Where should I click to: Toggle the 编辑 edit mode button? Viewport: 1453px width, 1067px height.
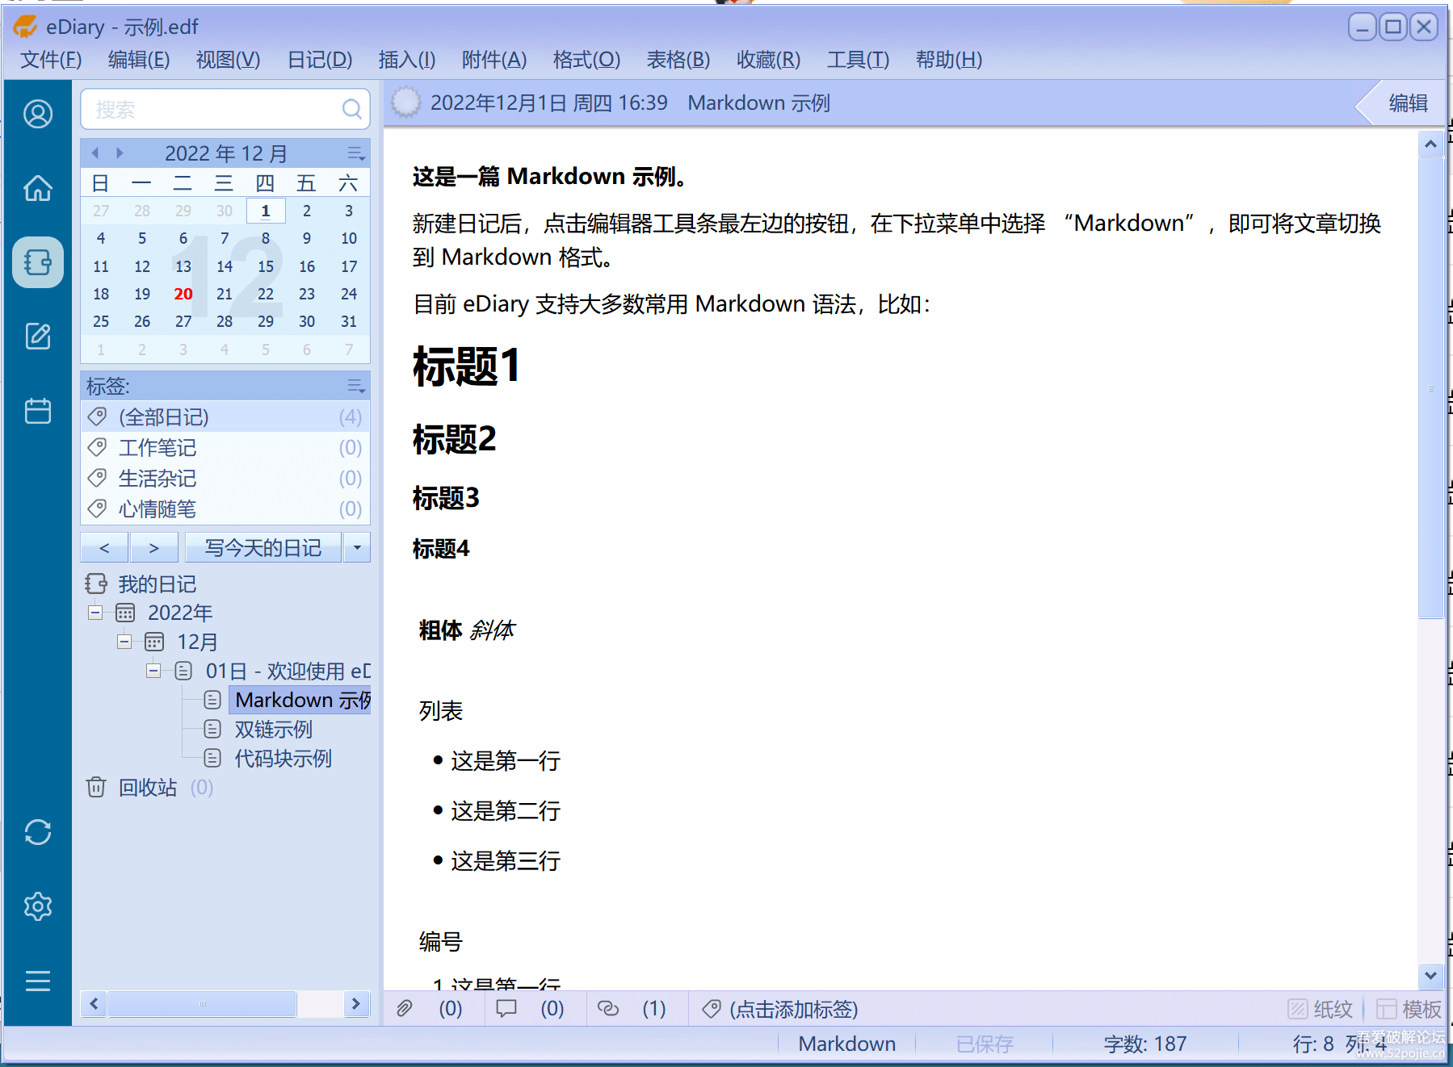pos(1408,103)
